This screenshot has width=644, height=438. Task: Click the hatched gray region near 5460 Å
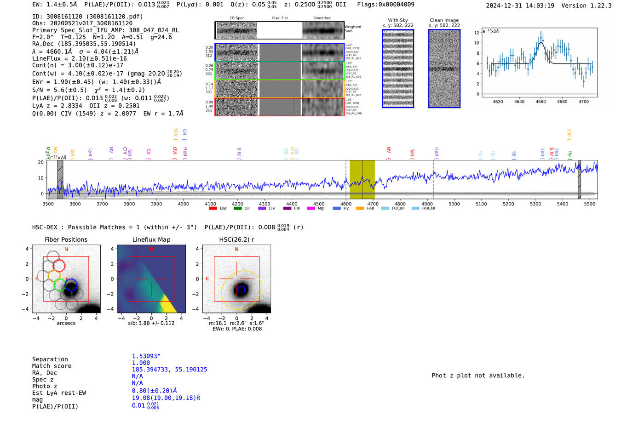[x=579, y=179]
